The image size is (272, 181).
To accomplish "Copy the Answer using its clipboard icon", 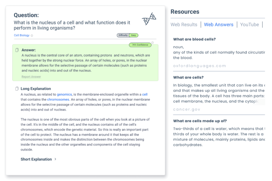I will (17, 50).
